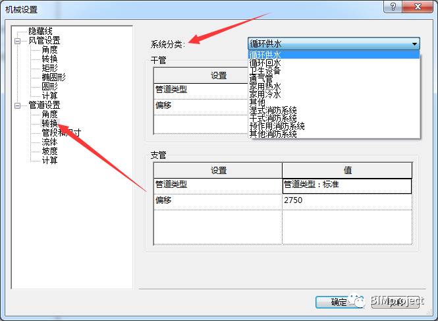Choose 湿式消防系统 in the dropdown list

tap(334, 110)
